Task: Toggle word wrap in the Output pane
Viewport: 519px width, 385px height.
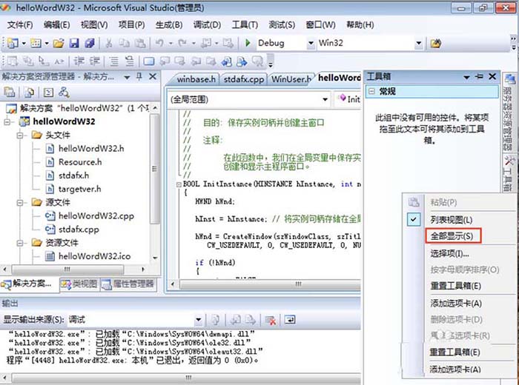Action: [290, 320]
